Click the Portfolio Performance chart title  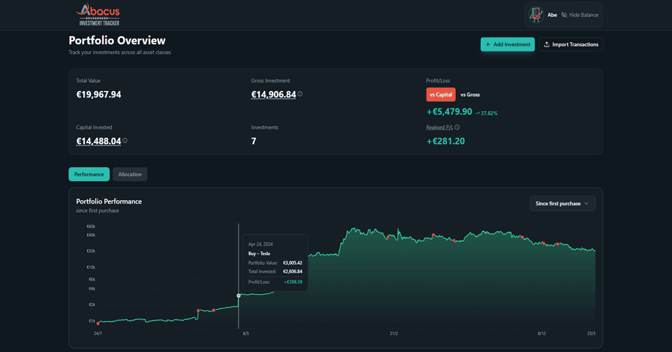tap(109, 201)
